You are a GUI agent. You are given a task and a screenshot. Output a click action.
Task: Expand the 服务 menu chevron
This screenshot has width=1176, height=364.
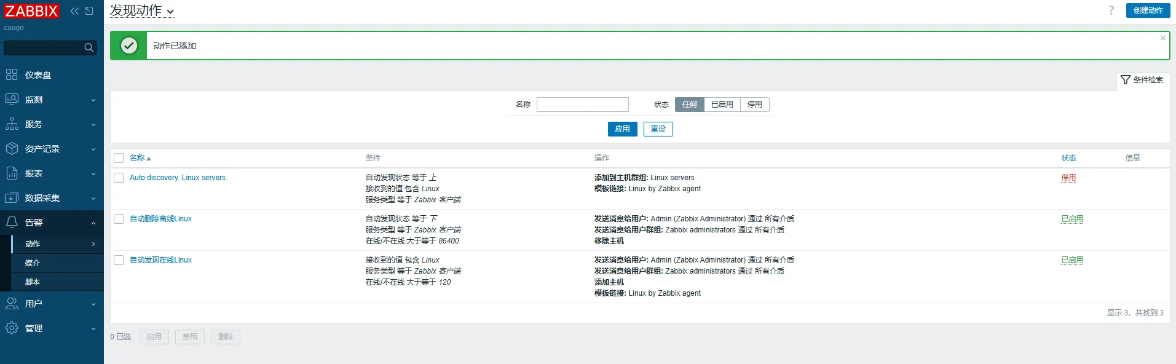[x=93, y=125]
